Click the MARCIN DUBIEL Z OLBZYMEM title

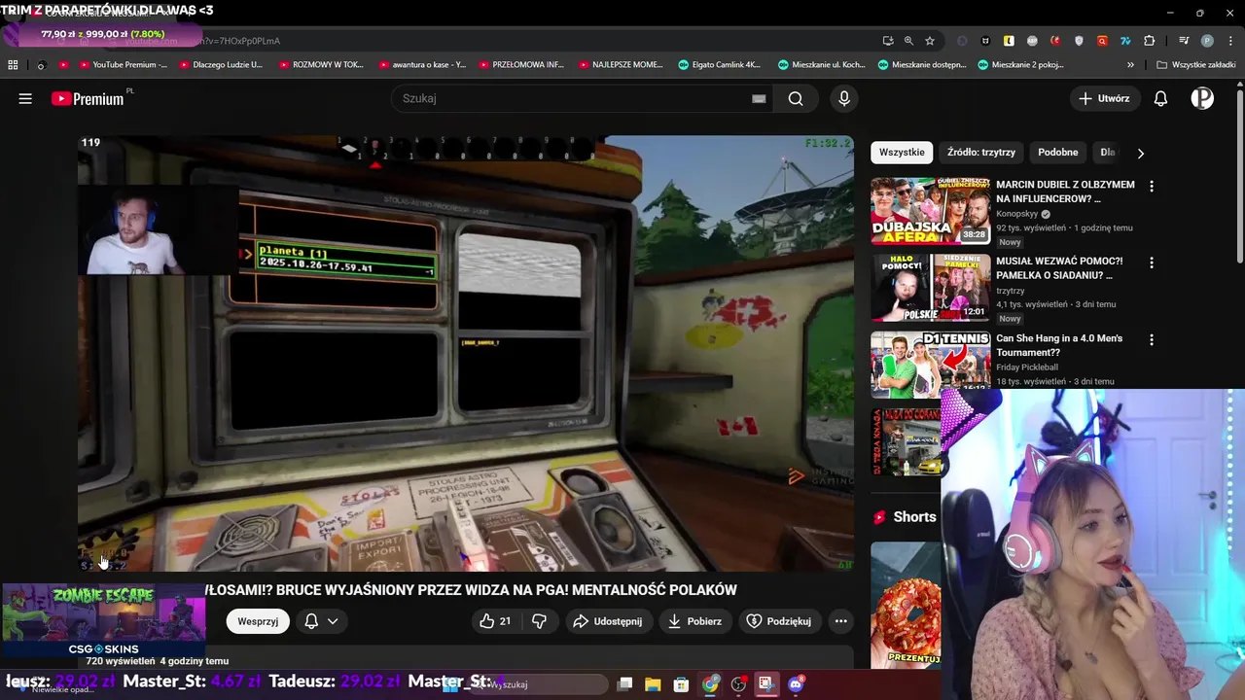point(1065,192)
